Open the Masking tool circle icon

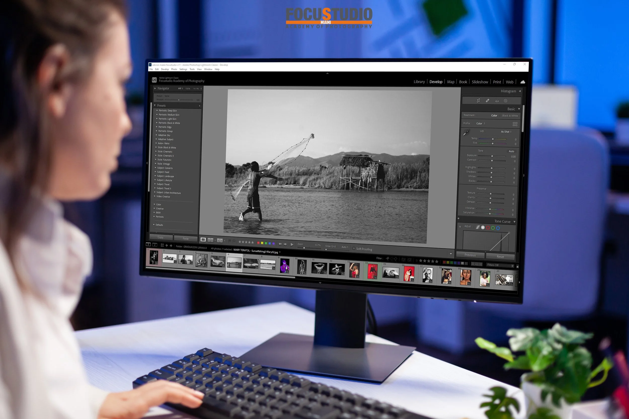(x=505, y=101)
